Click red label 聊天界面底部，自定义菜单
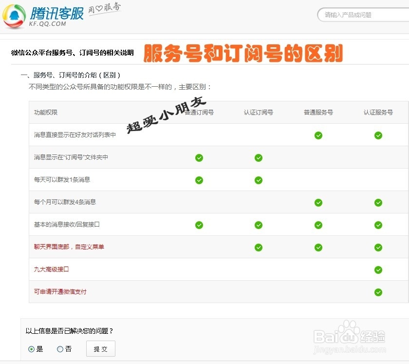409x364 pixels. [69, 247]
